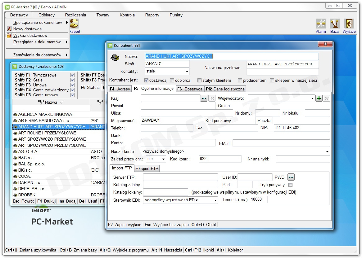Click Esc Wyjście bez zapisu
The image size is (362, 258).
click(x=167, y=225)
